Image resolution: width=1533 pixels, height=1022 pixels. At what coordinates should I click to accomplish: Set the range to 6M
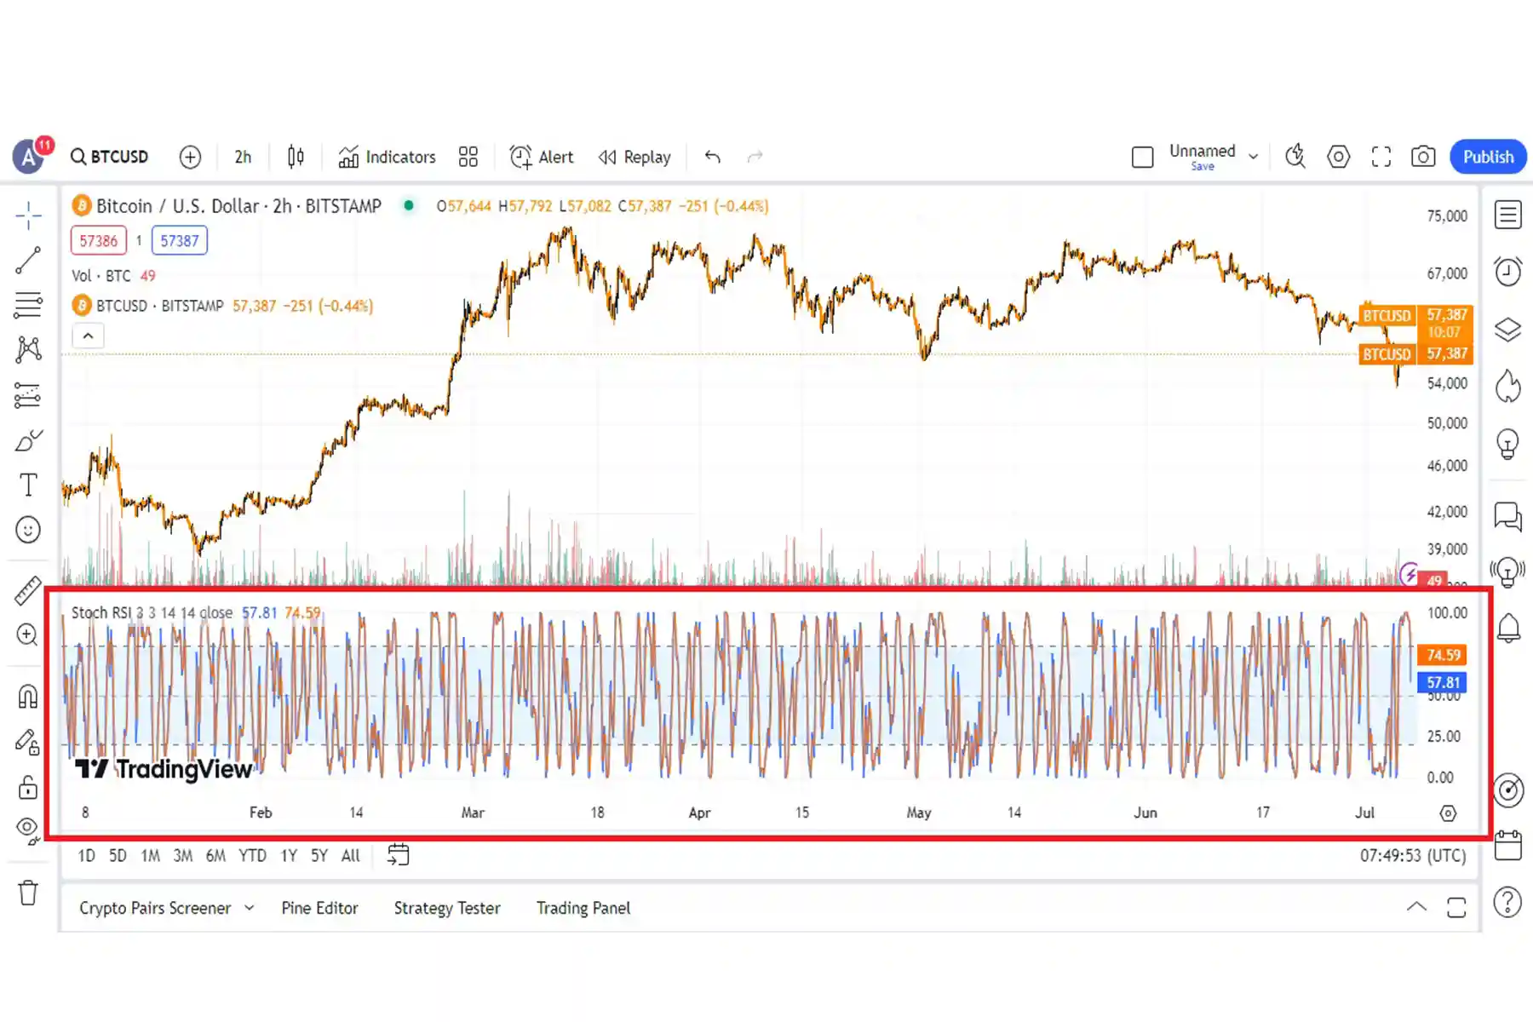tap(215, 856)
